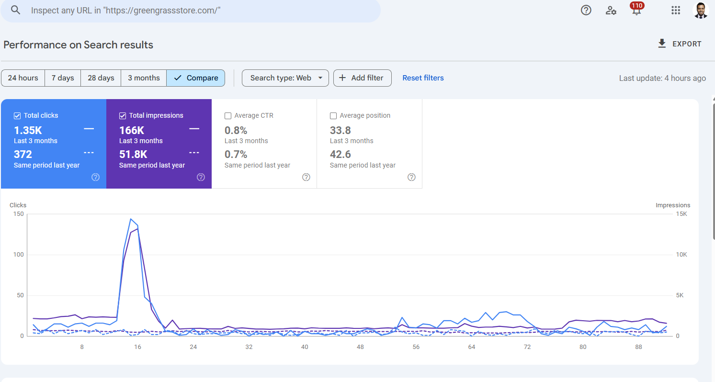The height and width of the screenshot is (382, 715).
Task: Open Total impressions help icon
Action: pos(201,177)
